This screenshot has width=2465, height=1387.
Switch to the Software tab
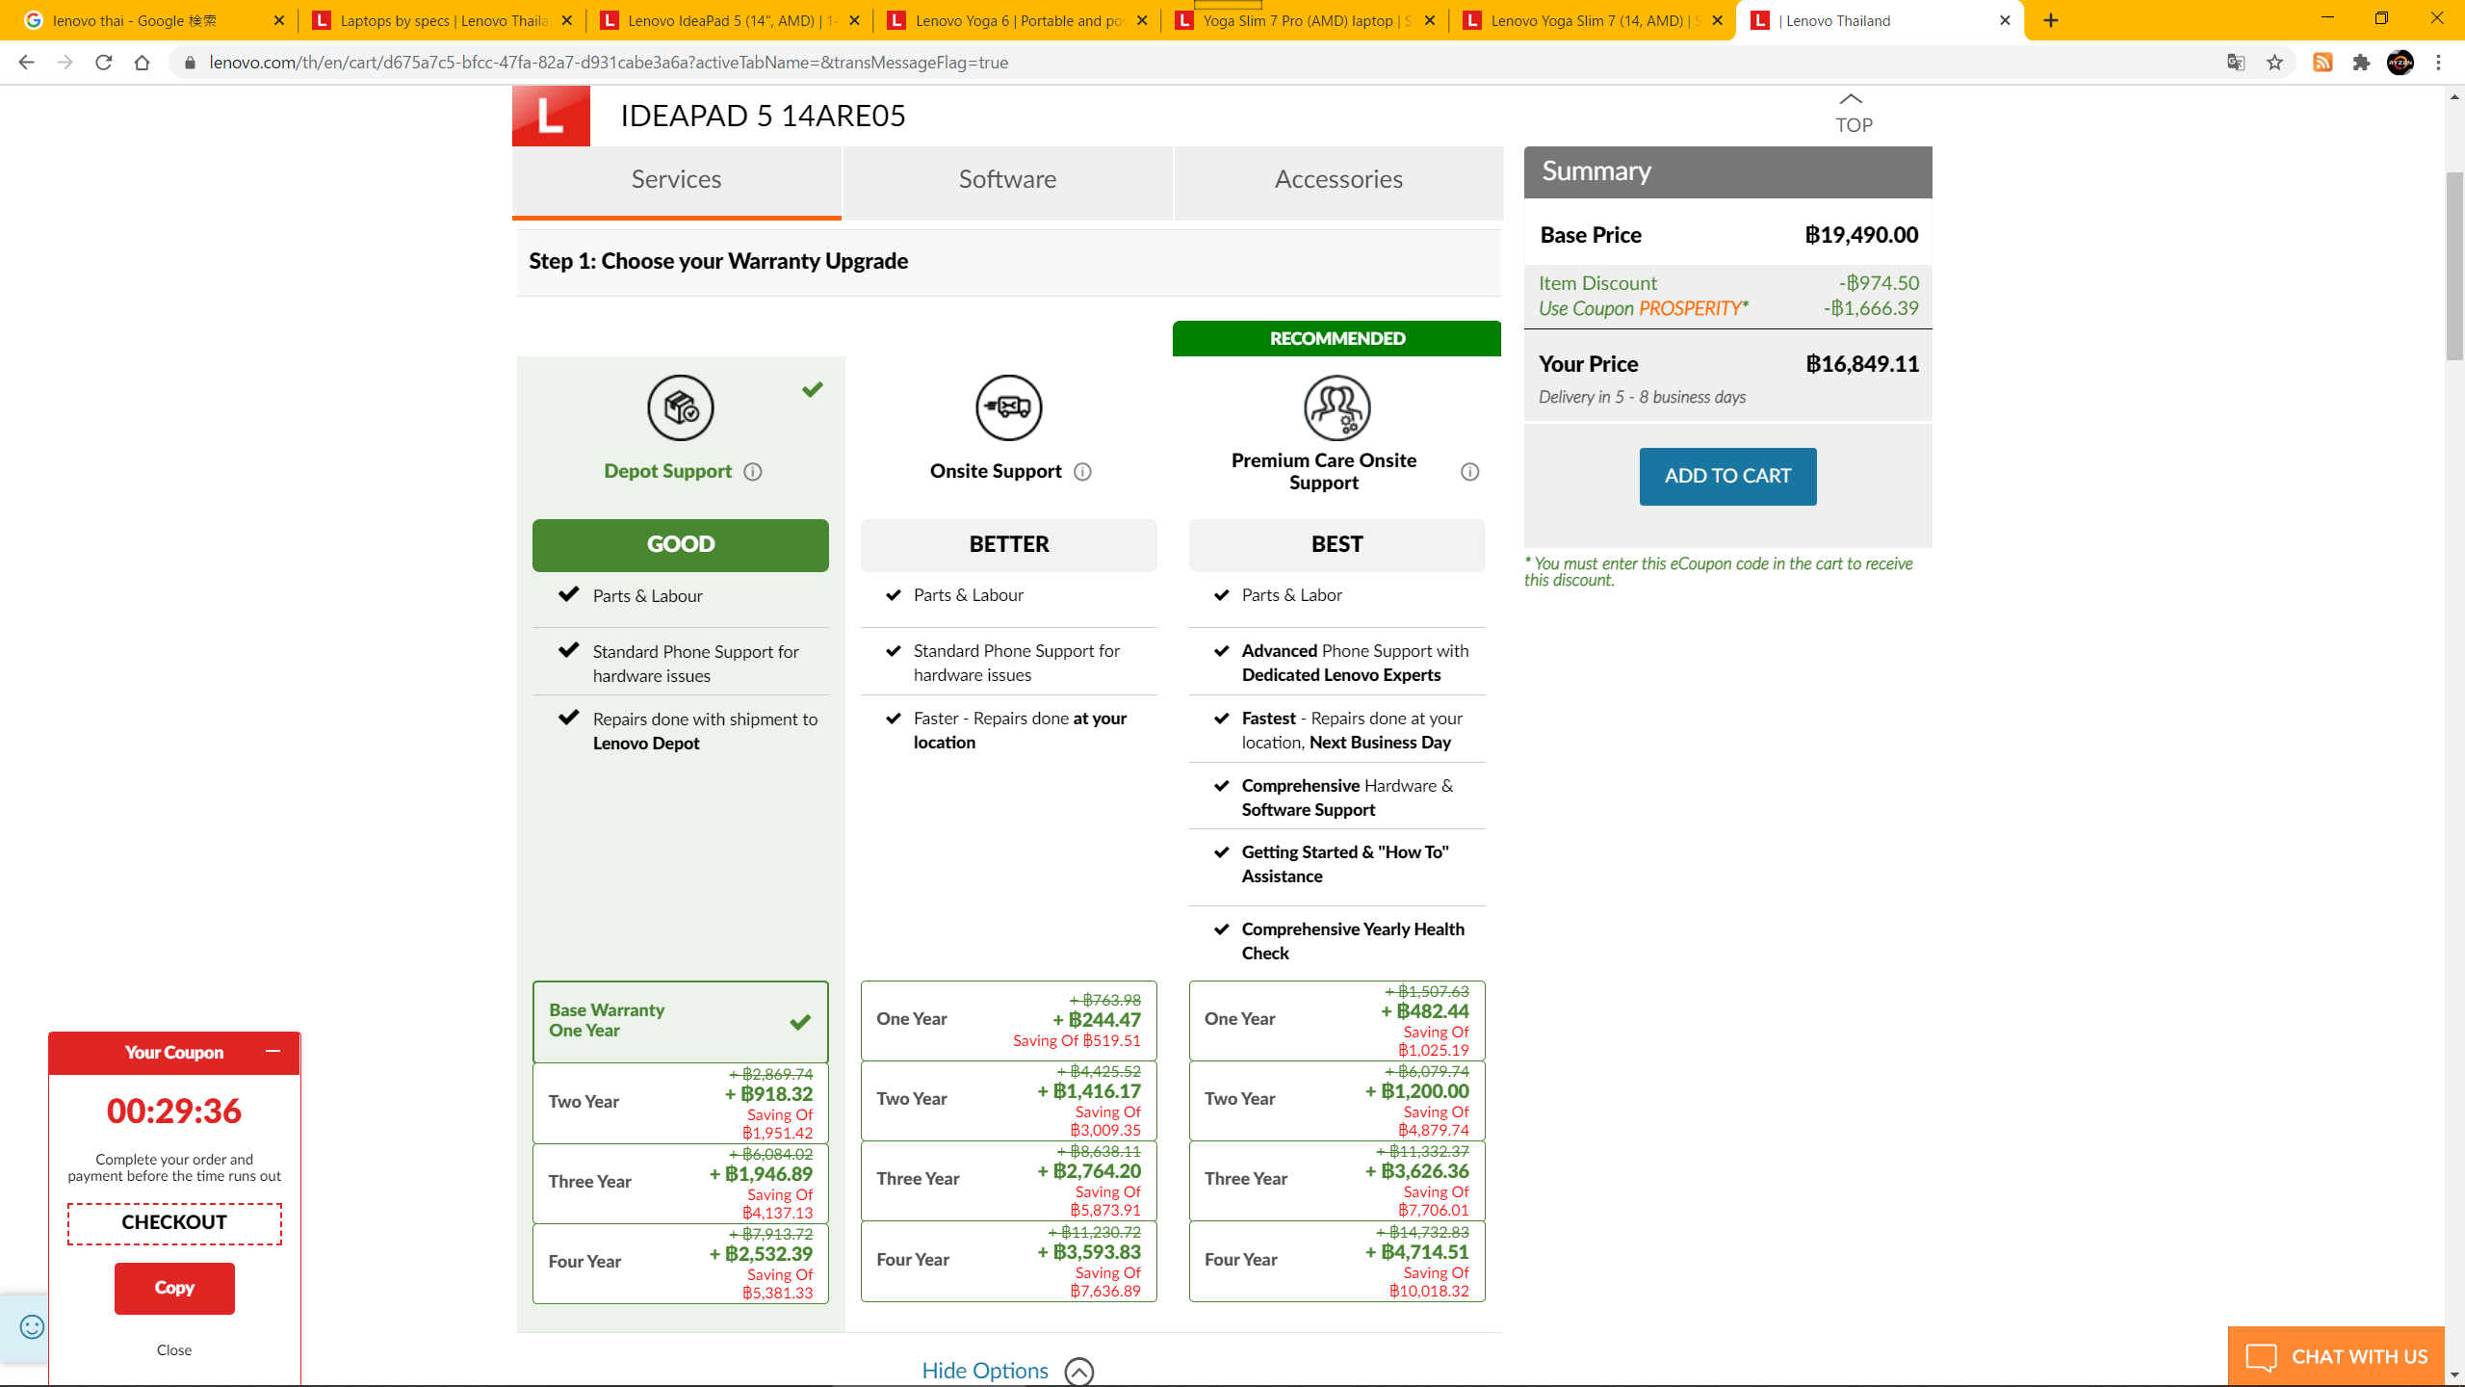(1008, 181)
